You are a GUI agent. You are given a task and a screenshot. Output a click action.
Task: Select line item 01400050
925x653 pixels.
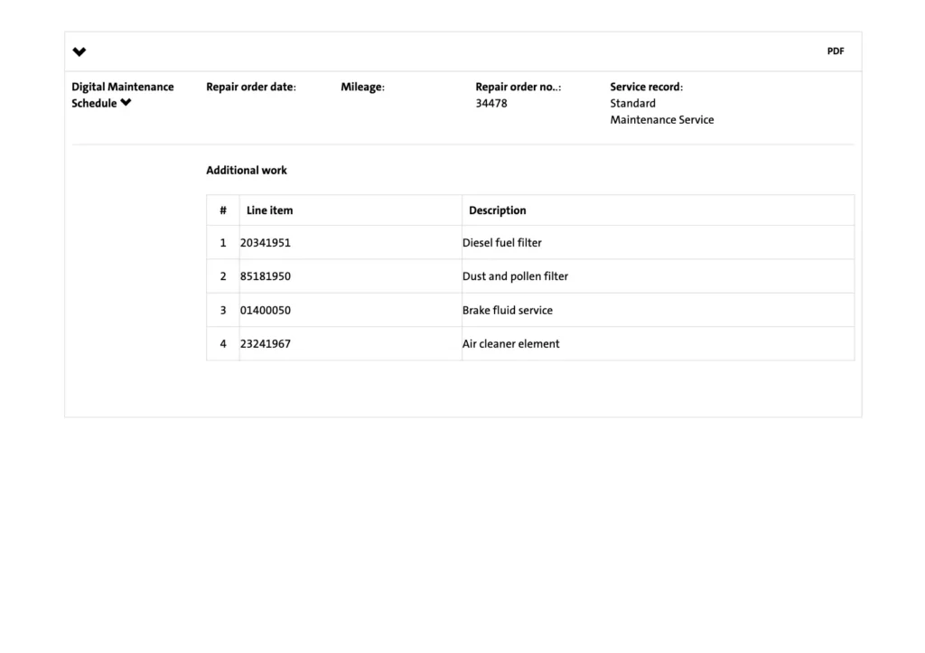coord(266,311)
